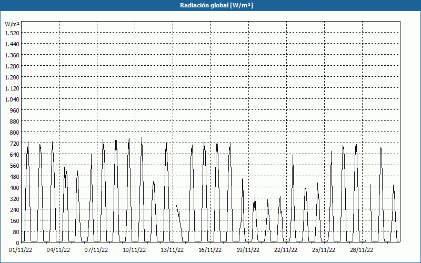Select the 07/11/22 date label
The width and height of the screenshot is (421, 263).
point(96,250)
